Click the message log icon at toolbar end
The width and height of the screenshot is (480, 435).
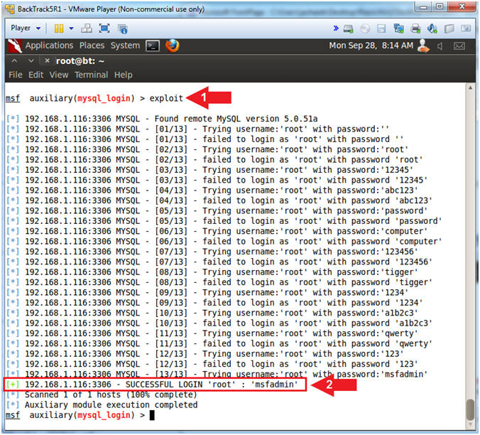[x=466, y=28]
